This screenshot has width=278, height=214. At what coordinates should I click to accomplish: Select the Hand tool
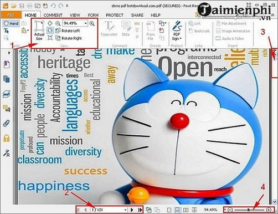[11, 23]
